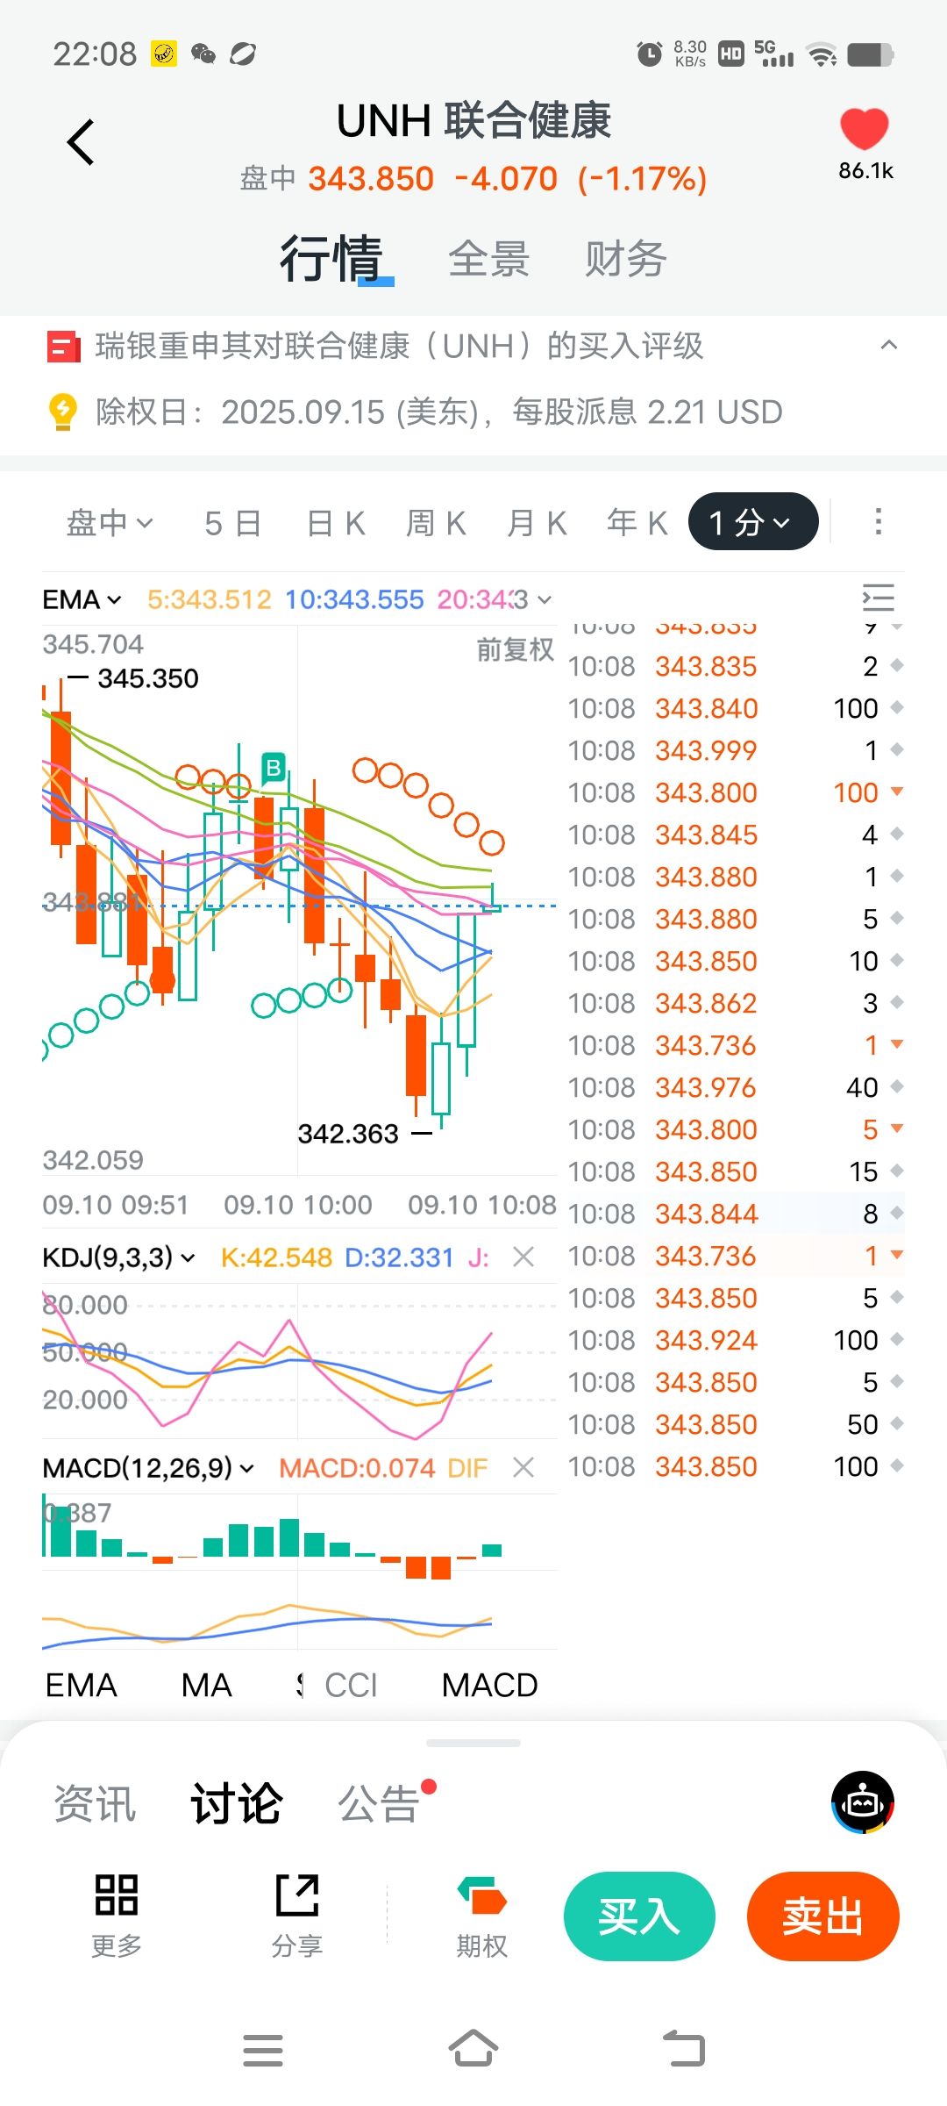Close the KDJ indicator panel

point(523,1257)
